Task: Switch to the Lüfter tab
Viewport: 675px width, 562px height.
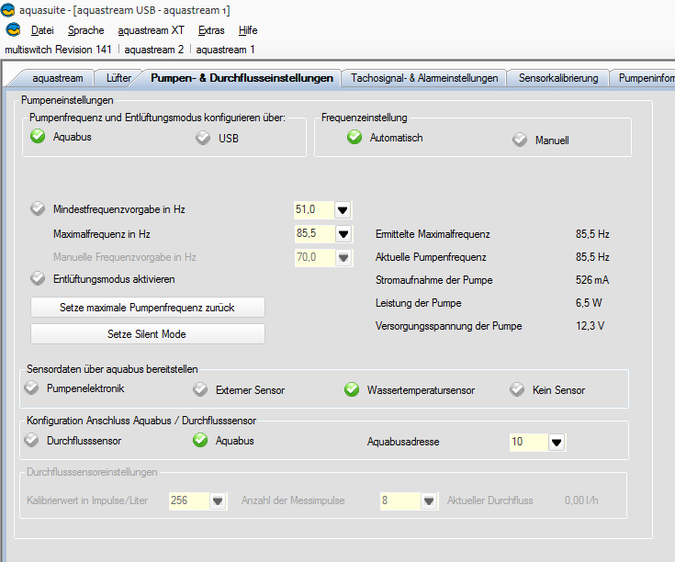Action: pyautogui.click(x=118, y=78)
